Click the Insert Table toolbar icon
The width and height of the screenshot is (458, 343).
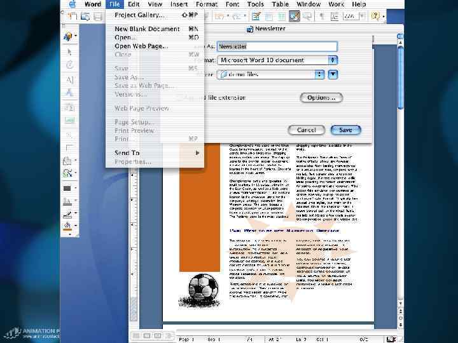(268, 17)
